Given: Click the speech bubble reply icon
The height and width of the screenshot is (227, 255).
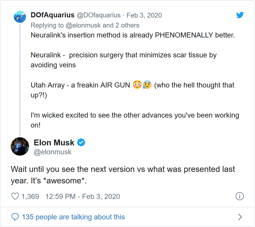Looking at the screenshot, I should click(x=15, y=217).
